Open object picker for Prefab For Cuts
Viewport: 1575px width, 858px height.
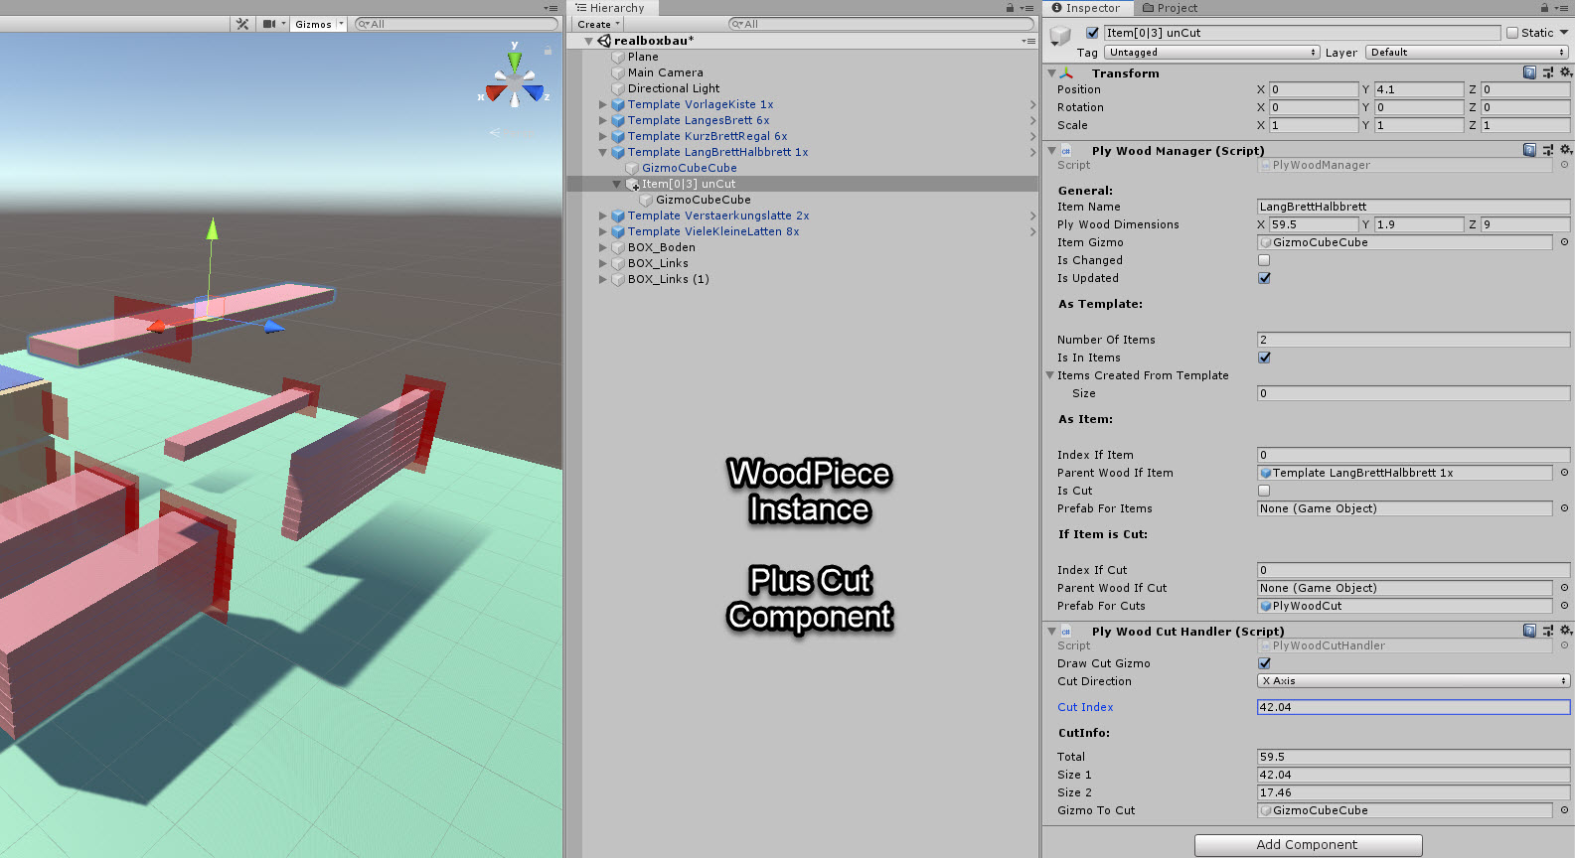(x=1564, y=606)
